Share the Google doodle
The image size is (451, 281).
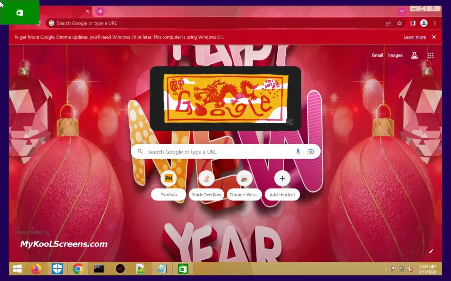(x=289, y=122)
